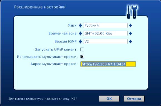Click the Адрес мультикаст прокси: label
This screenshot has width=161, height=106.
(54, 64)
